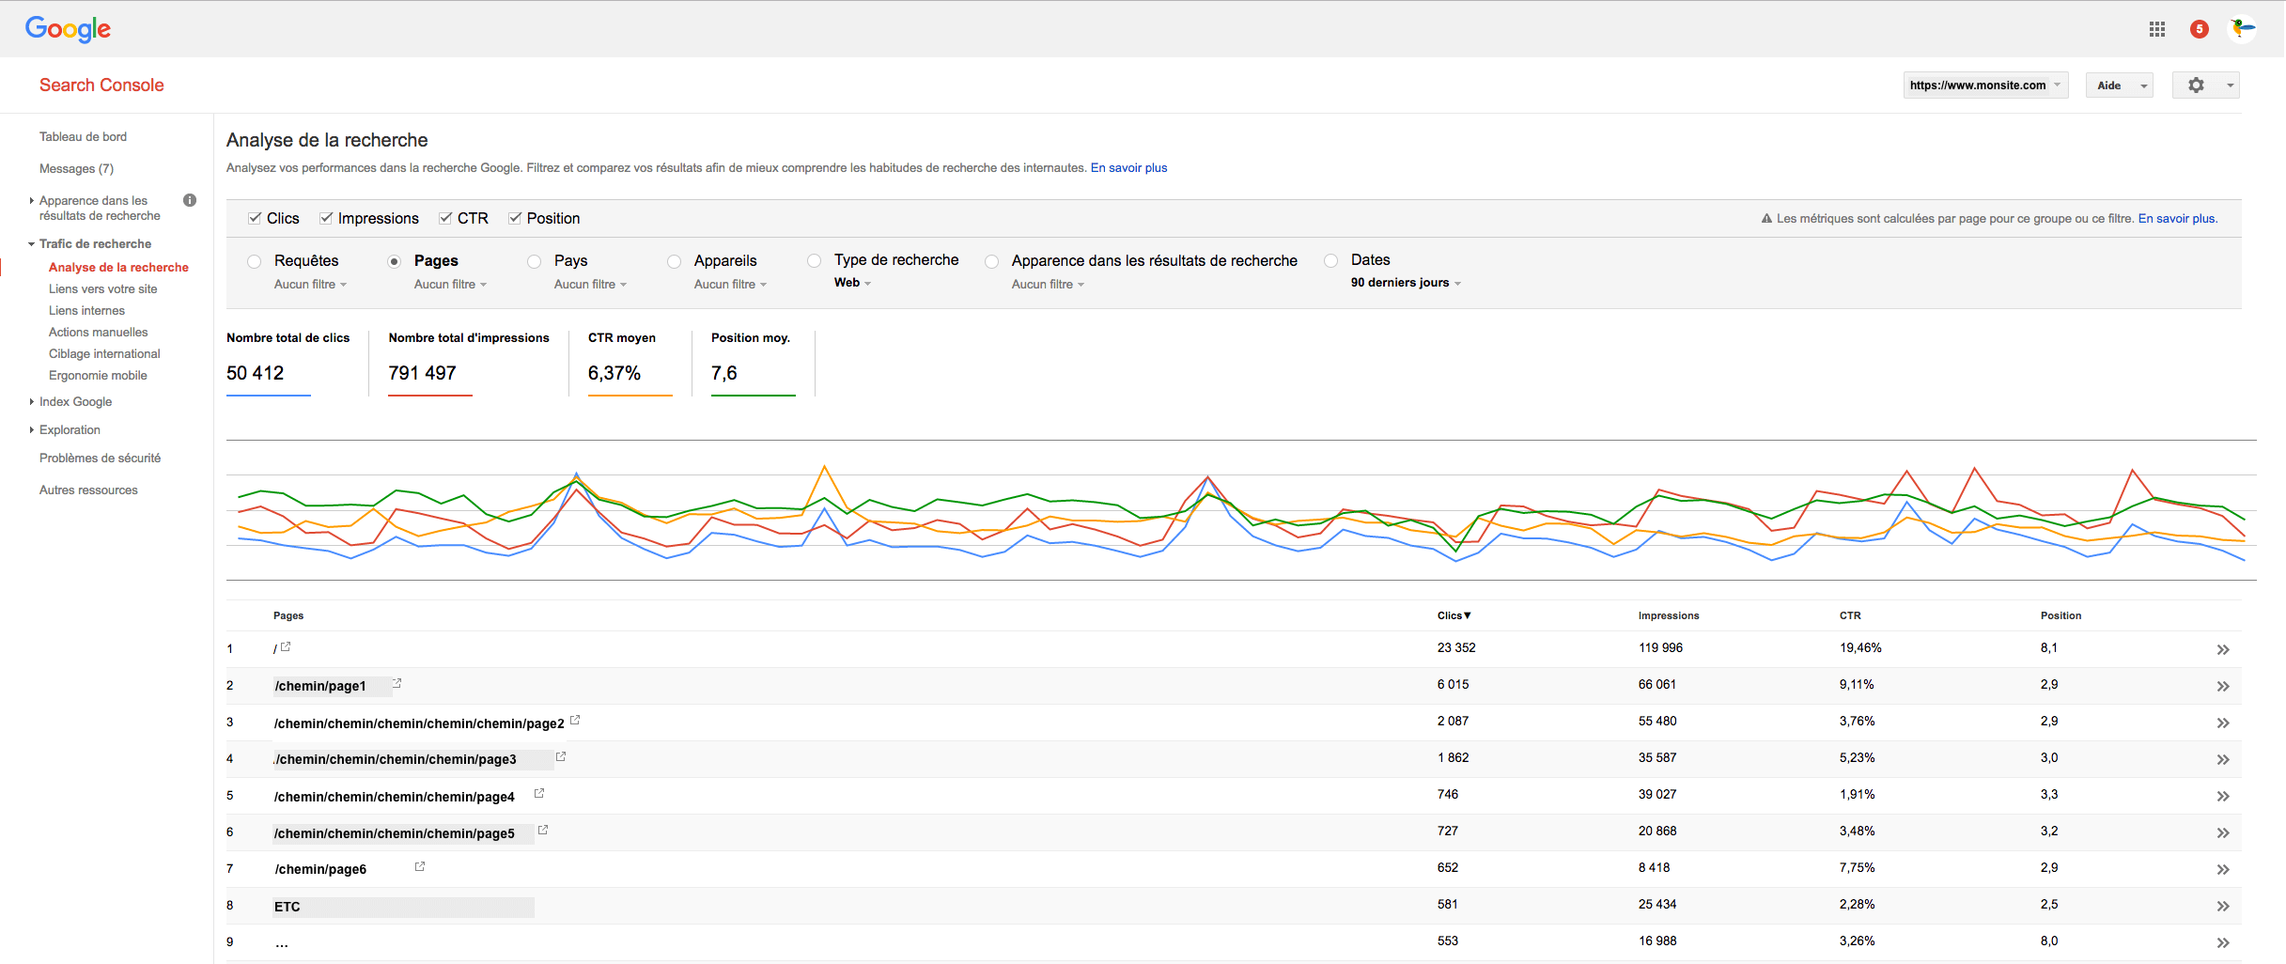Open the Aide dropdown
The image size is (2286, 964).
click(2119, 86)
